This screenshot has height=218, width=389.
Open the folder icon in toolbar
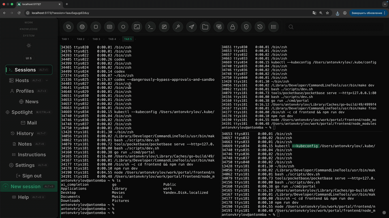(x=205, y=27)
